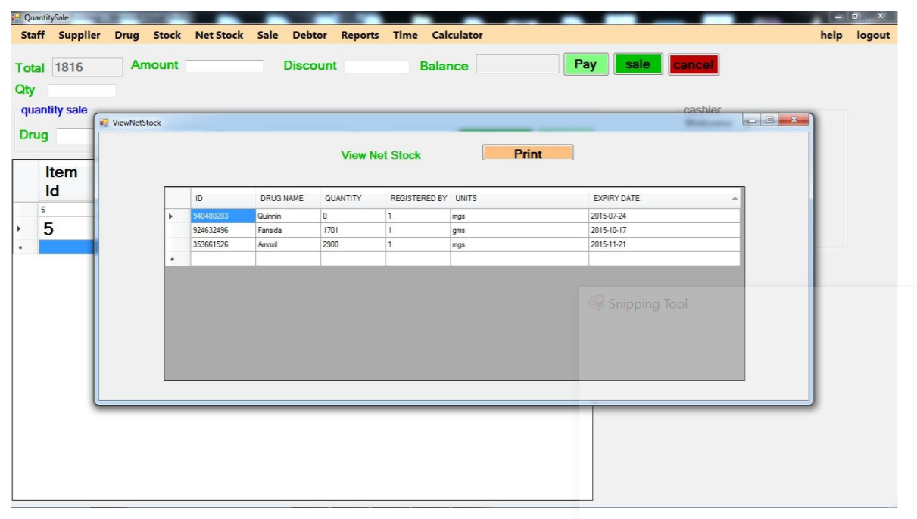The width and height of the screenshot is (917, 519).
Task: Open the help menu
Action: pyautogui.click(x=831, y=35)
